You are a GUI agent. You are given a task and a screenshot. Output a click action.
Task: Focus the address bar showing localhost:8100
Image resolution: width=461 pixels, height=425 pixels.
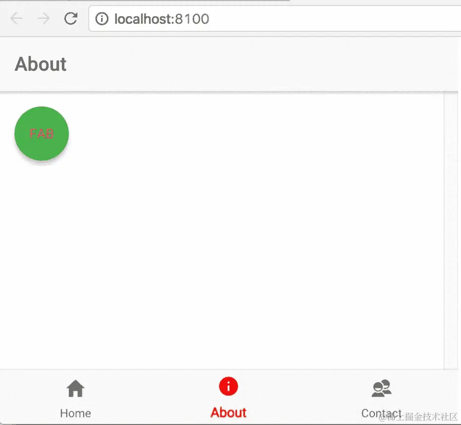tap(275, 18)
